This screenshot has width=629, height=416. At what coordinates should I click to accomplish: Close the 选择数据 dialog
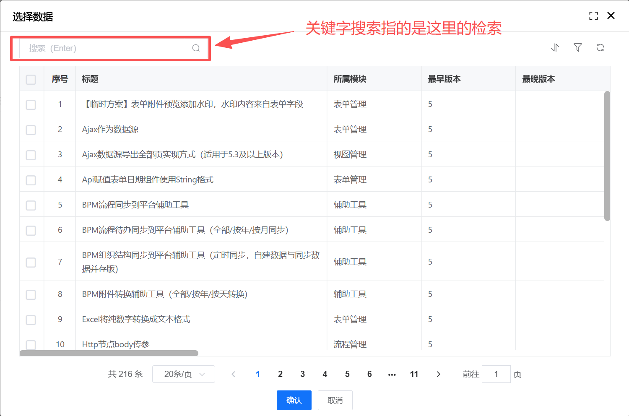[611, 16]
